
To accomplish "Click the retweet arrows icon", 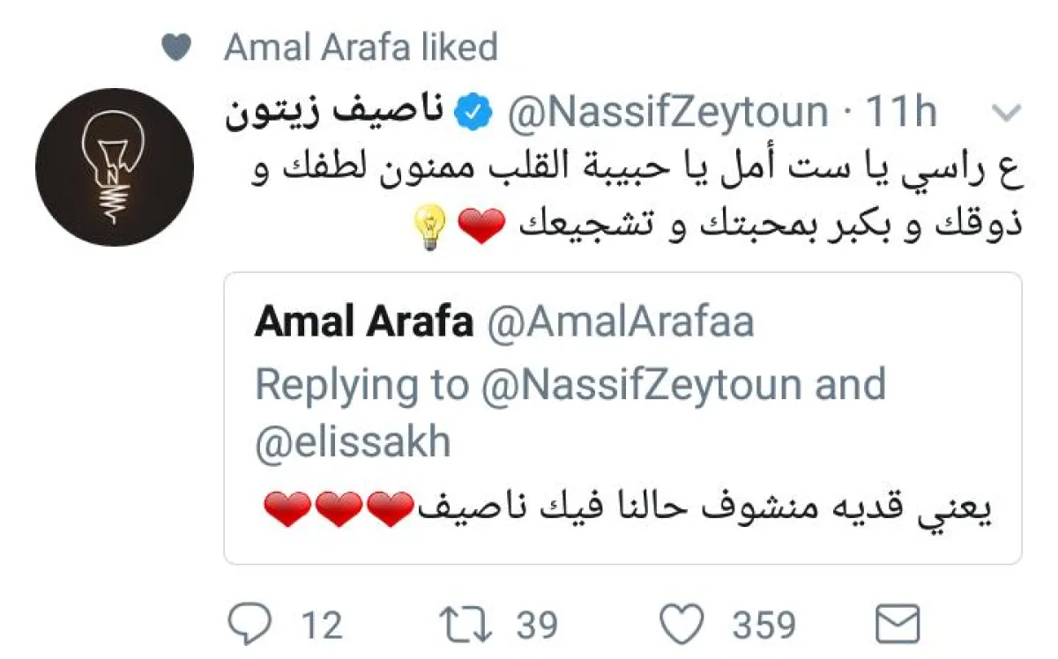I will click(468, 625).
